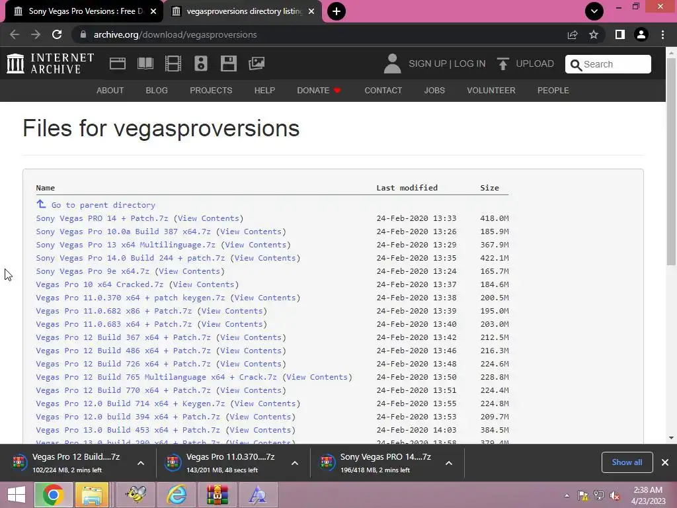Open Chrome three-dot menu
The width and height of the screenshot is (677, 508).
click(x=662, y=34)
